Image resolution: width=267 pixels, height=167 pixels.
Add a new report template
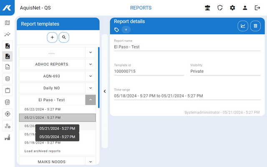(52, 37)
